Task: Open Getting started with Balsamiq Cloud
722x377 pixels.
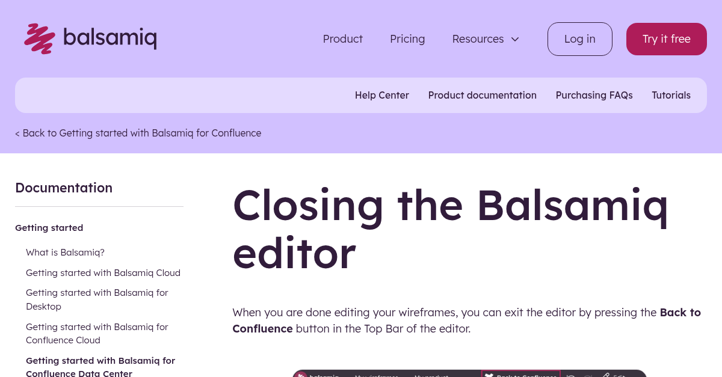Action: point(103,272)
